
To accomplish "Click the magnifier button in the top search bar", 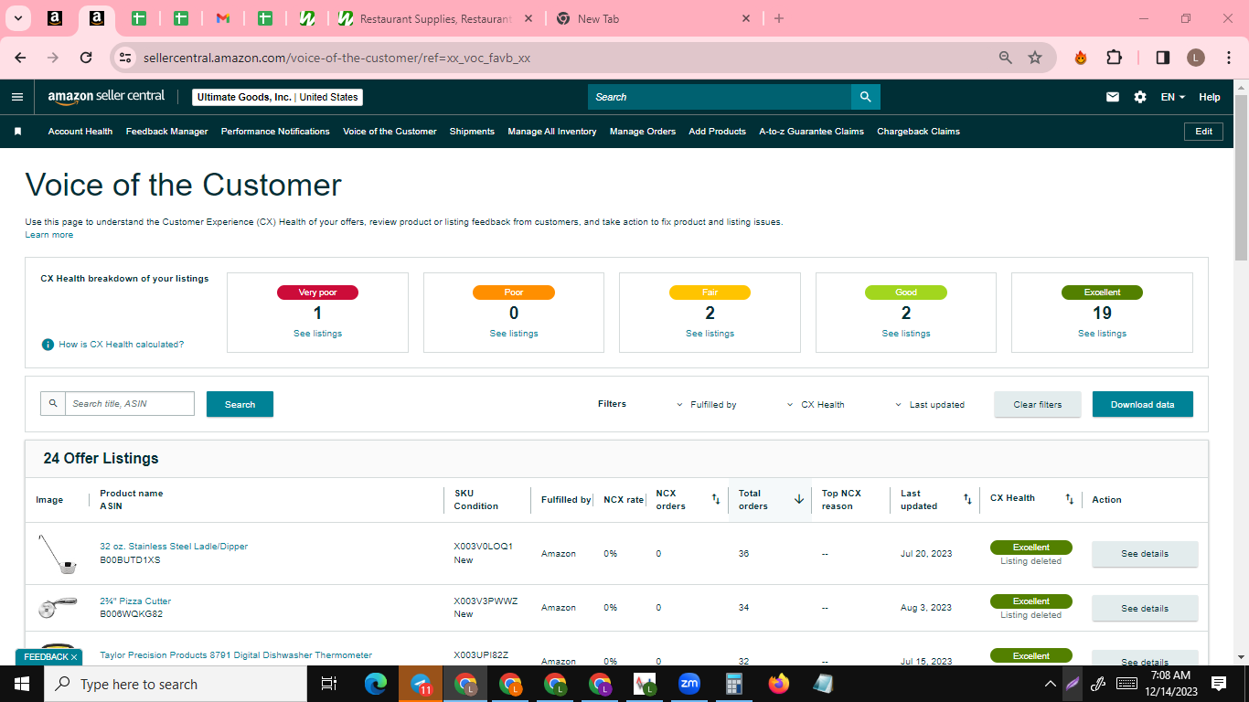I will coord(865,97).
